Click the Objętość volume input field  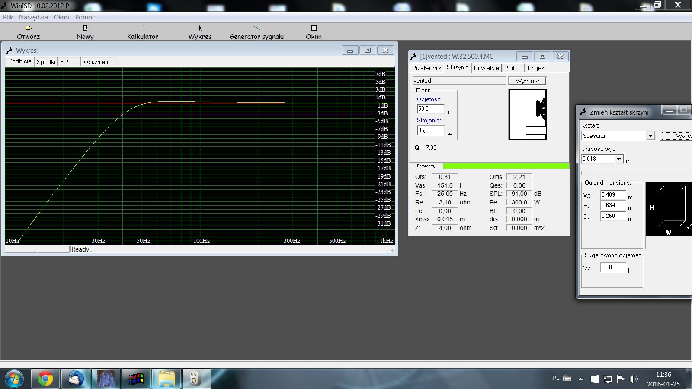click(430, 109)
